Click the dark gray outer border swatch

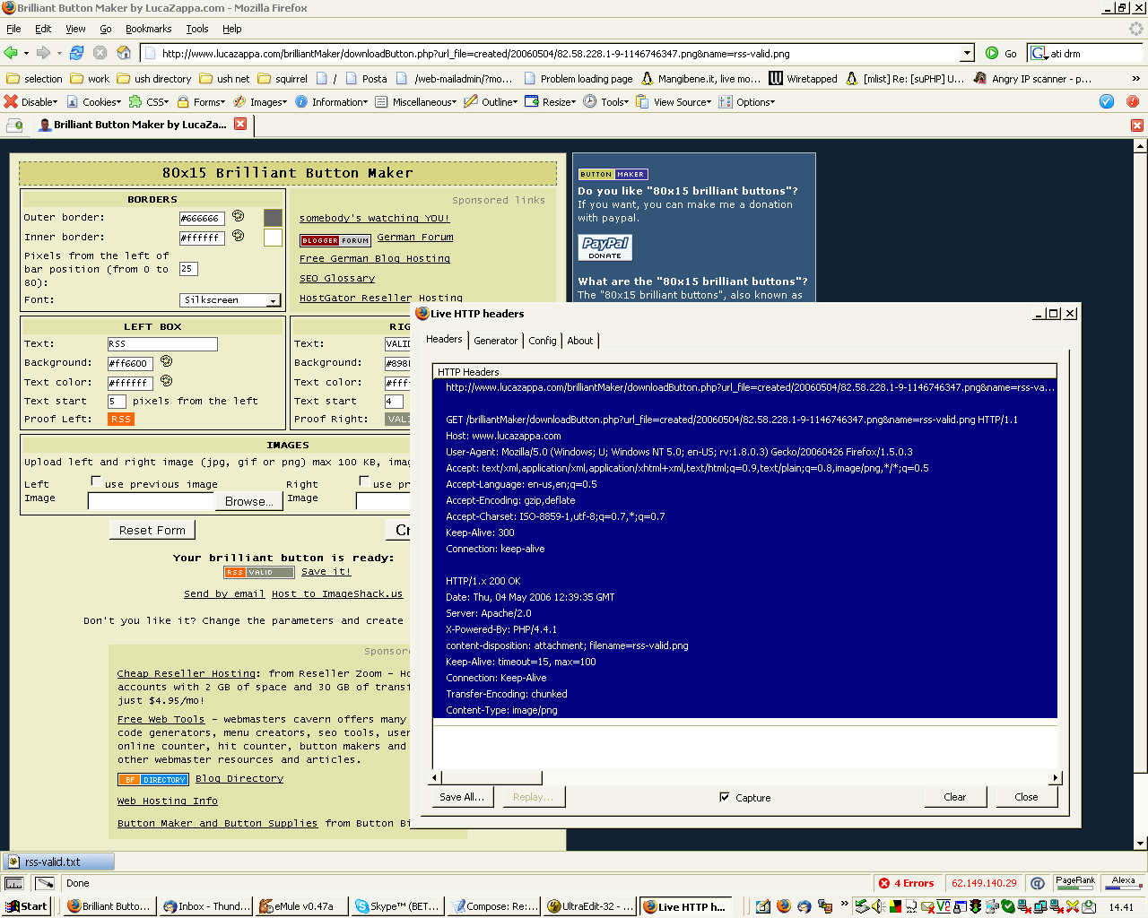[x=273, y=217]
